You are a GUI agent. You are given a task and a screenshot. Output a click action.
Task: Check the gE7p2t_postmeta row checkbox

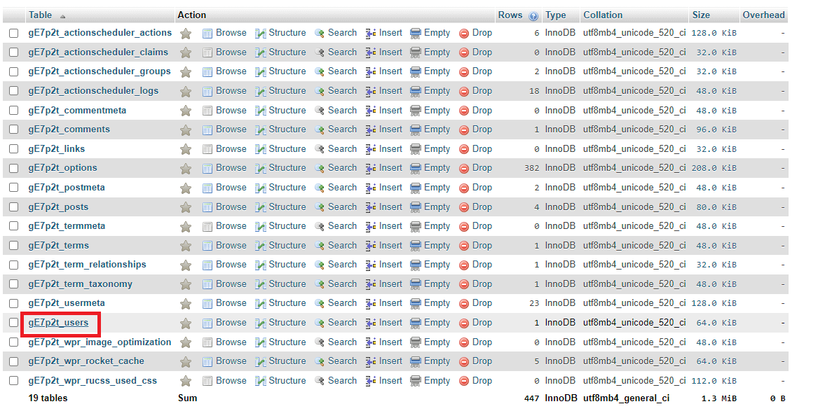click(x=14, y=188)
